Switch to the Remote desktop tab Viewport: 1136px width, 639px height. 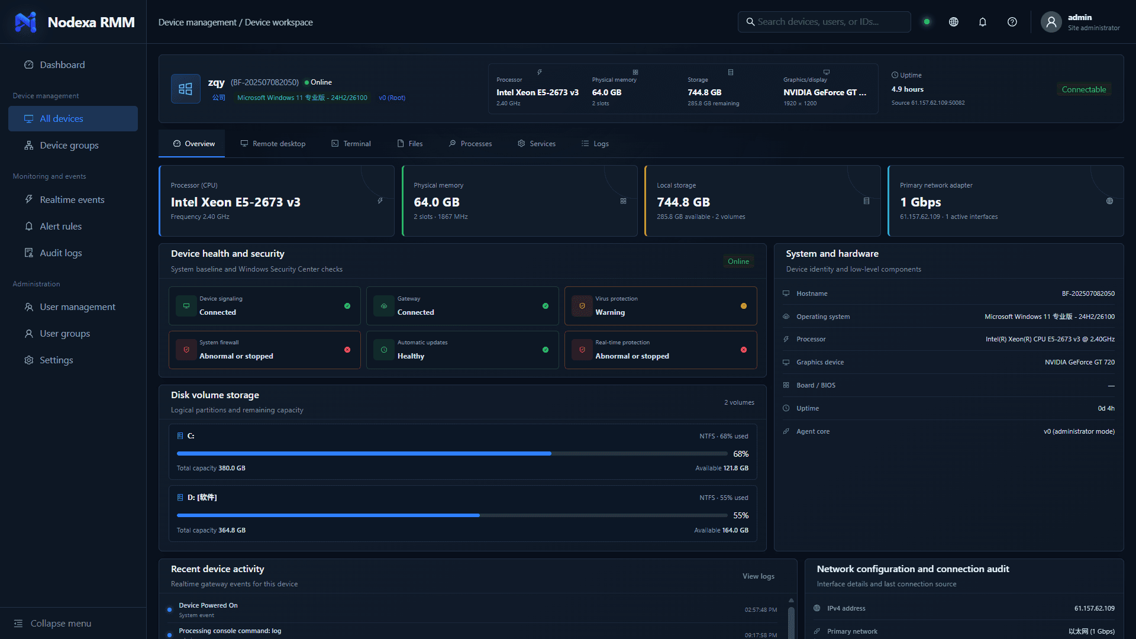pos(273,144)
